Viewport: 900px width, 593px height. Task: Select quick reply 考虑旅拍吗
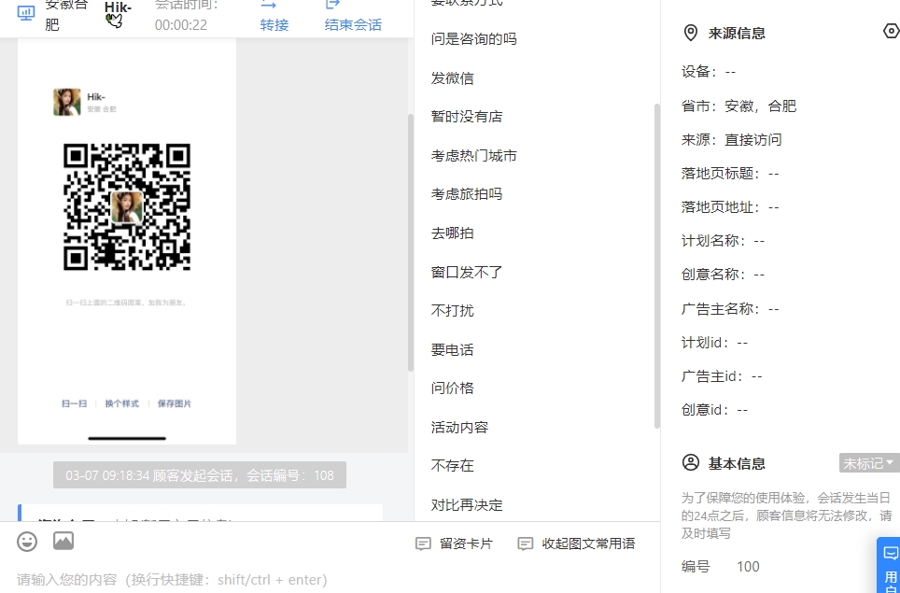467,194
